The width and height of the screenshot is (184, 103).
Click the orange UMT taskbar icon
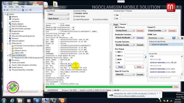tap(62, 100)
